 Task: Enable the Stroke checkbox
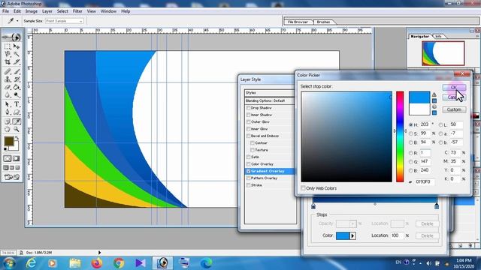click(248, 185)
